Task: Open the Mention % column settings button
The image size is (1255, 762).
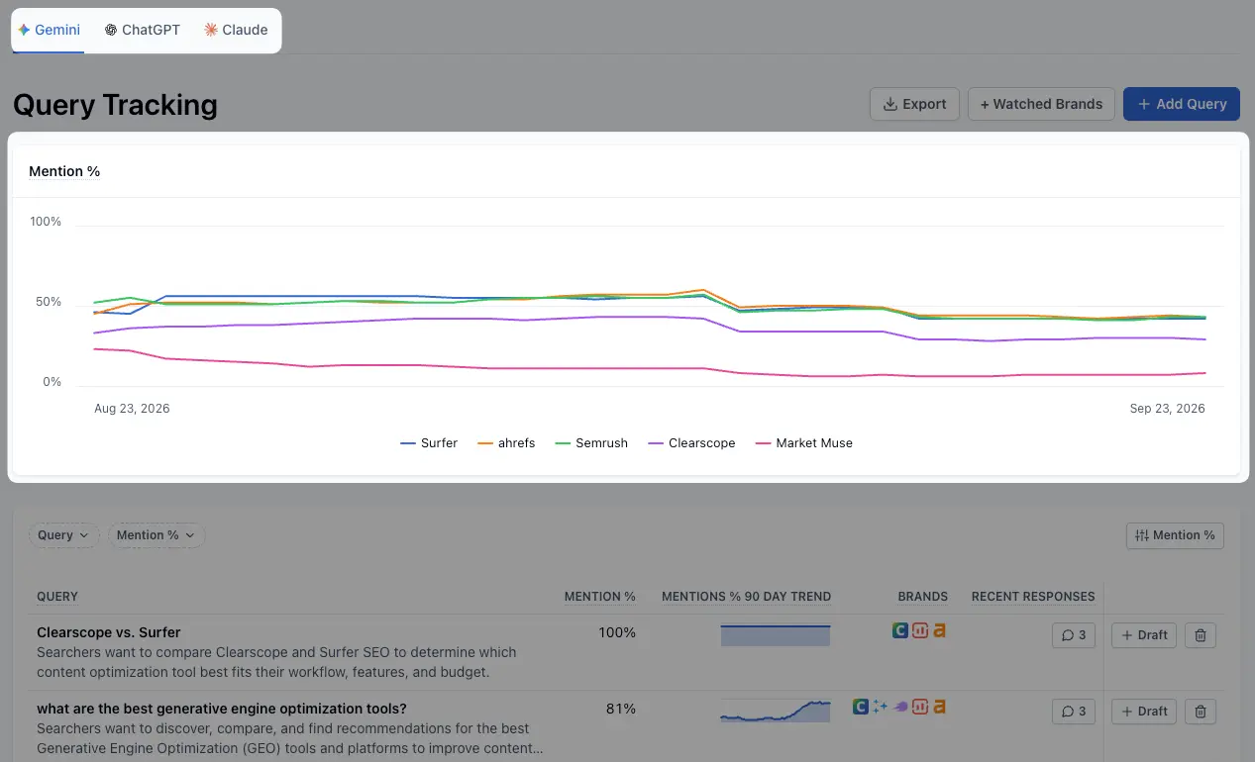Action: 1175,535
